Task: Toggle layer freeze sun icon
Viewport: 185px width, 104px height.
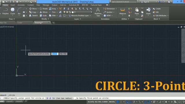Action: [x=67, y=12]
